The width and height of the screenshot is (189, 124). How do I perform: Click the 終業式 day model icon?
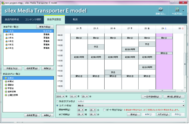point(6,82)
